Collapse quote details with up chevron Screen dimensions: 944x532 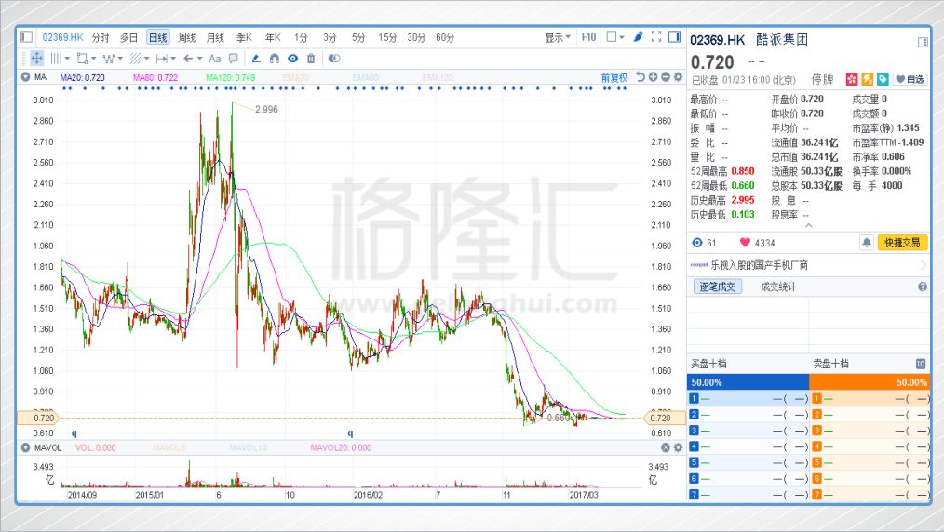808,225
